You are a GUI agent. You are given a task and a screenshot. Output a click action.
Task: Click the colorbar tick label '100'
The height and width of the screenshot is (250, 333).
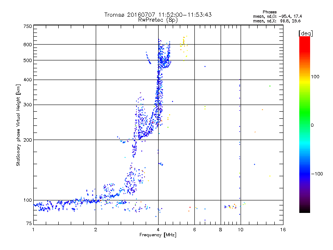315,77
